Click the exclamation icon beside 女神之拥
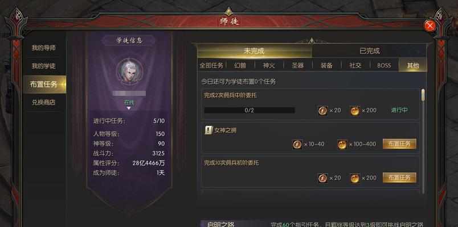The width and height of the screenshot is (458, 227). click(208, 131)
